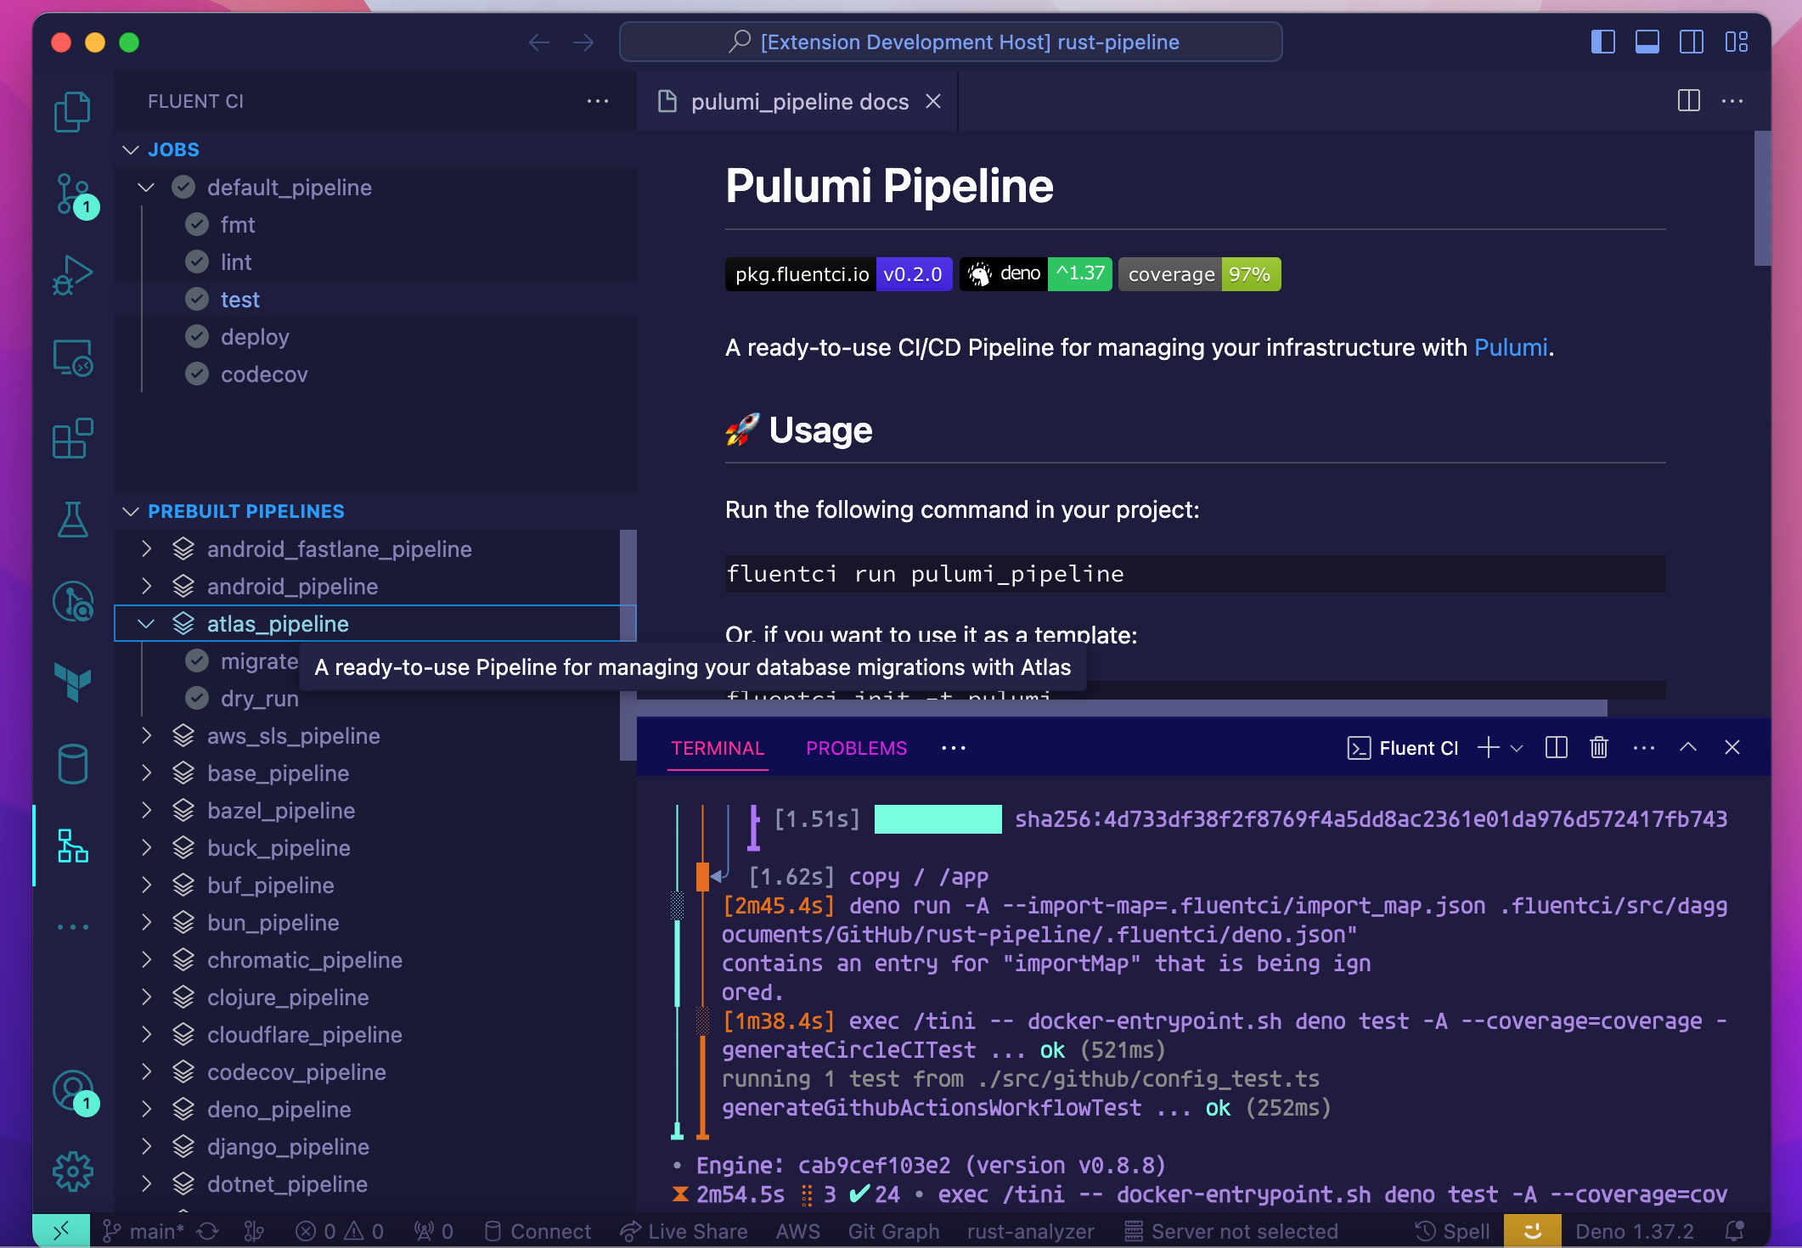The width and height of the screenshot is (1802, 1248).
Task: Open the Source Control view
Action: click(73, 194)
